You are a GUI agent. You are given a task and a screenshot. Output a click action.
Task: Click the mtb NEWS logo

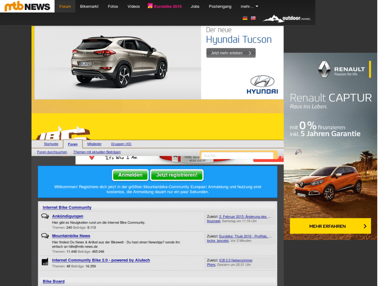(27, 6)
